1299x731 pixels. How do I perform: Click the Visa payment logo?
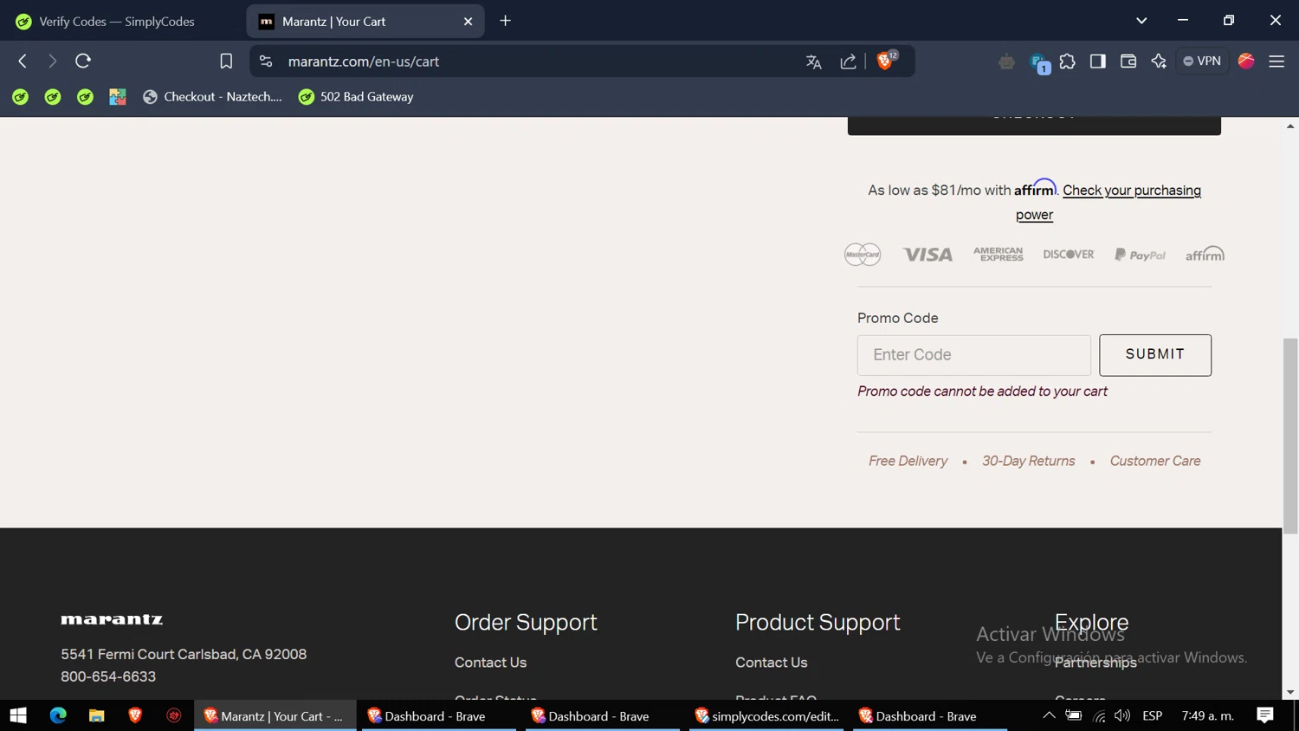(x=927, y=255)
